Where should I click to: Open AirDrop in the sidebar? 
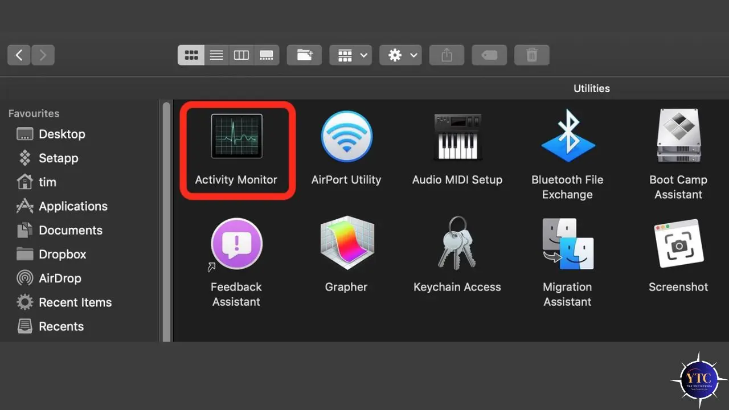point(49,278)
